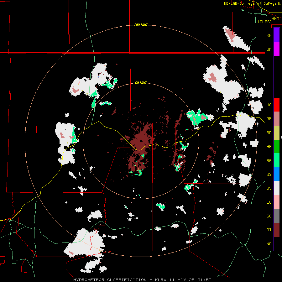
Task: Click the "11 MAY 25" date text
Action: (182, 280)
